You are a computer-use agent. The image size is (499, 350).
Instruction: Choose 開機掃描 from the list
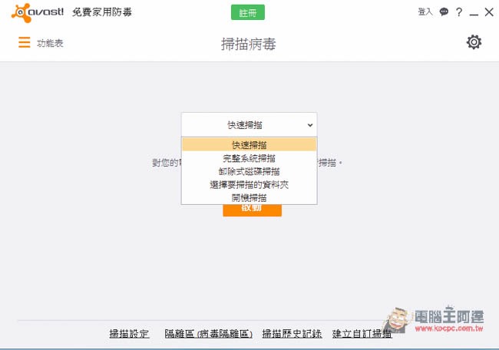coord(249,197)
